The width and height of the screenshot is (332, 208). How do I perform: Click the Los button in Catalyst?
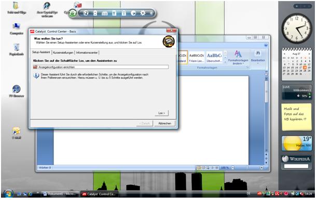[x=161, y=113]
